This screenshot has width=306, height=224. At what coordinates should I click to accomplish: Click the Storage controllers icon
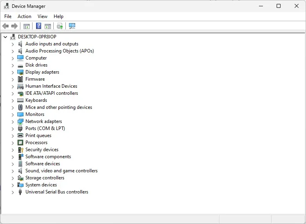[20, 178]
